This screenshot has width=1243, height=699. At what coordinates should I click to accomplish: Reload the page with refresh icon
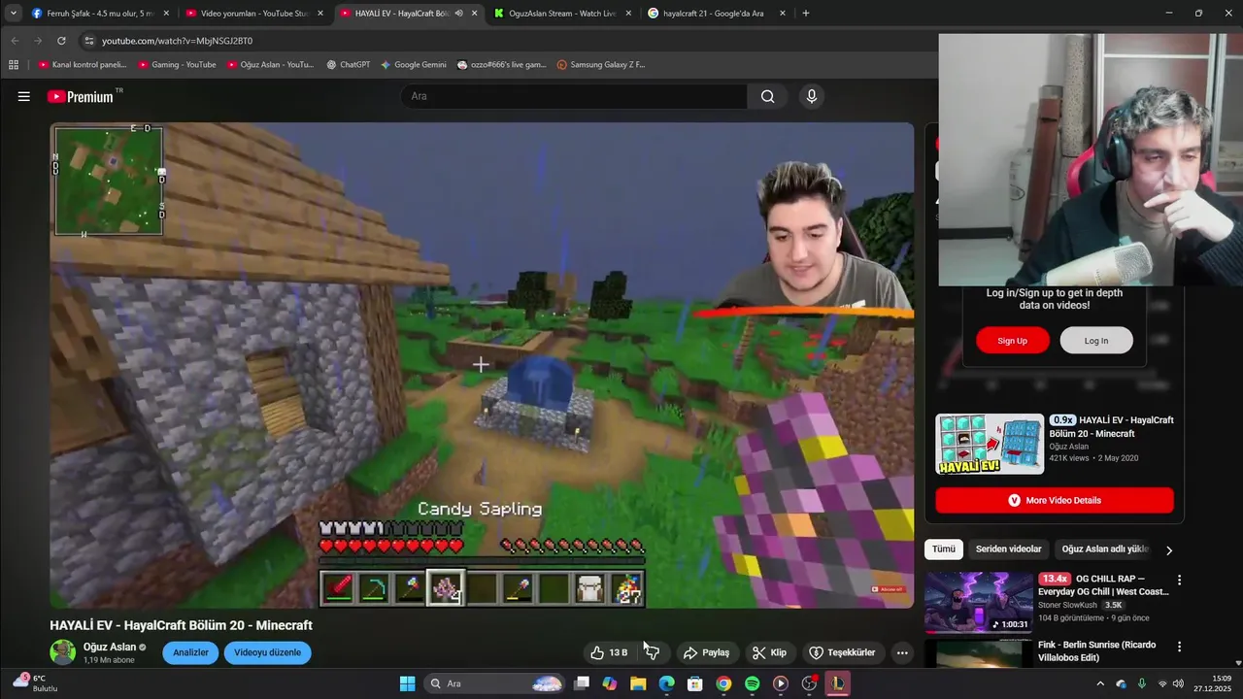tap(61, 41)
